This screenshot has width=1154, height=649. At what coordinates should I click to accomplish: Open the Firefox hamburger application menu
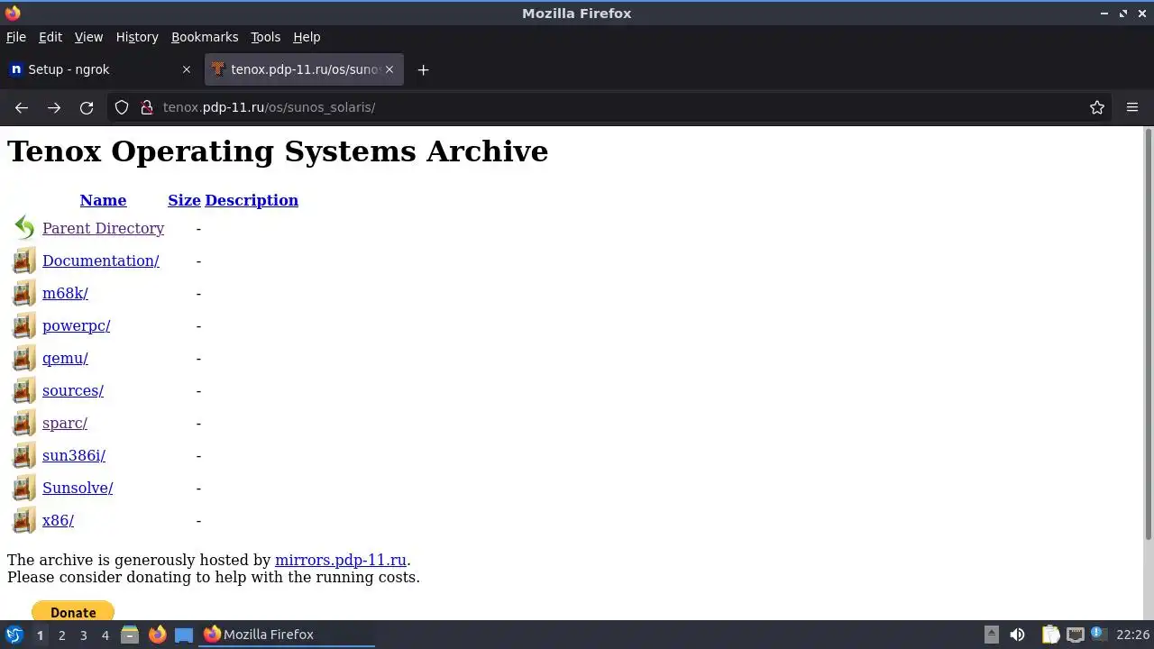coord(1132,107)
